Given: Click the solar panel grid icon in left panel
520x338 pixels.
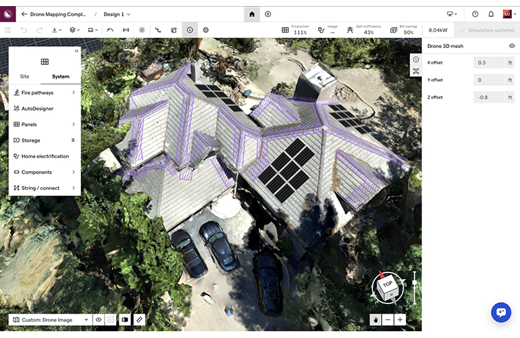Looking at the screenshot, I should (45, 62).
